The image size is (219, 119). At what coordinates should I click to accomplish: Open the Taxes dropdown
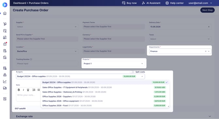[180, 39]
